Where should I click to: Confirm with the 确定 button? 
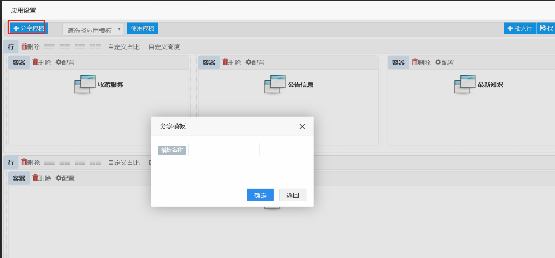point(260,195)
